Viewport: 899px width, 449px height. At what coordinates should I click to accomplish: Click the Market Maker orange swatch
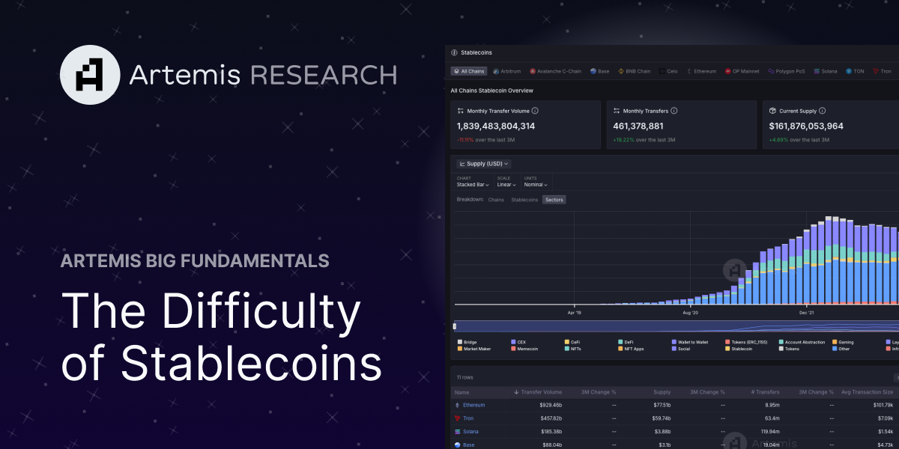coord(459,349)
